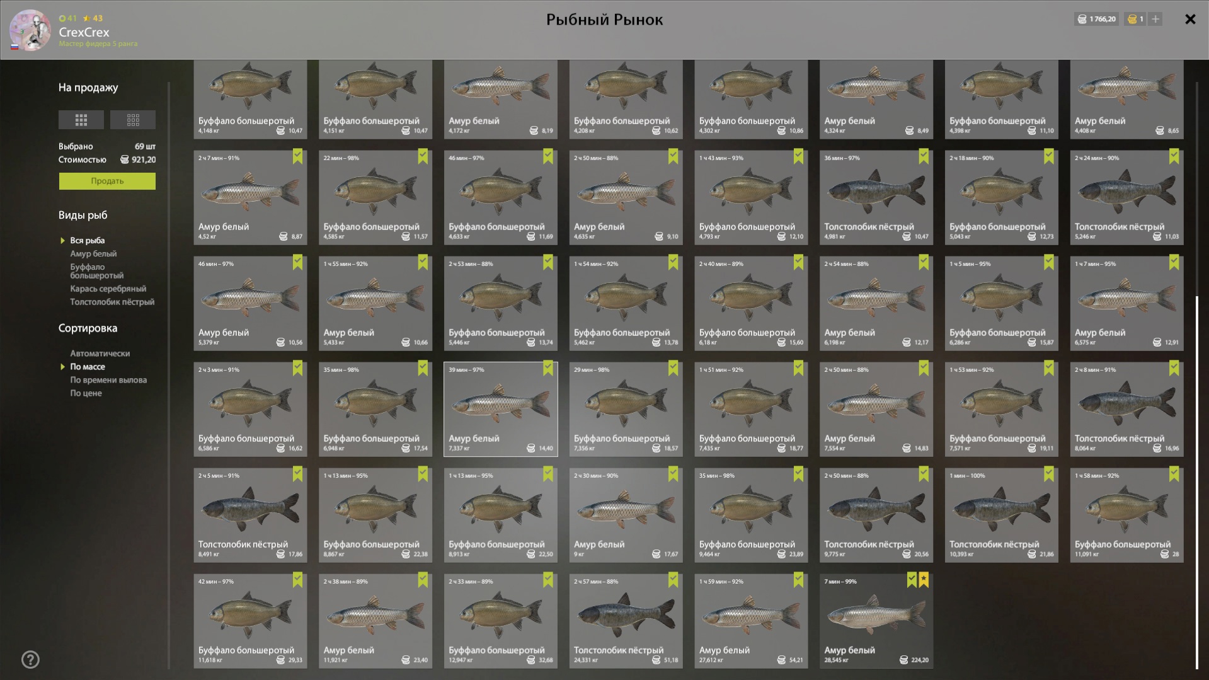The image size is (1209, 680).
Task: Deselect the 24,331 kg Толстолобик пёстрый bookmark
Action: [x=673, y=580]
